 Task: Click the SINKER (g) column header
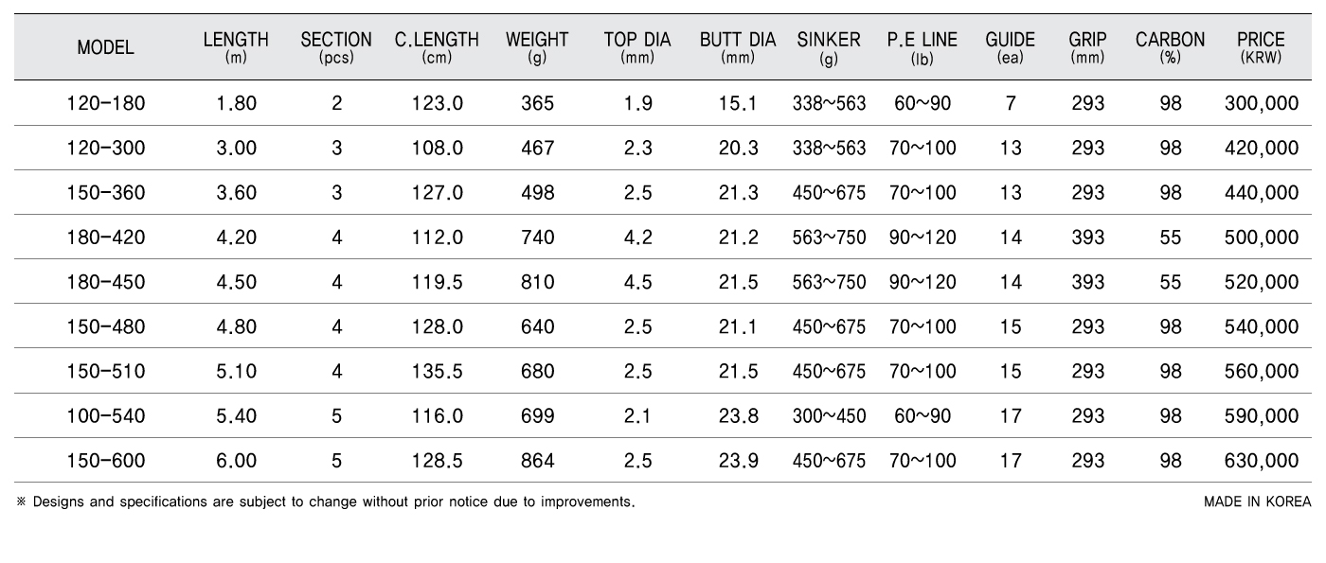point(829,47)
